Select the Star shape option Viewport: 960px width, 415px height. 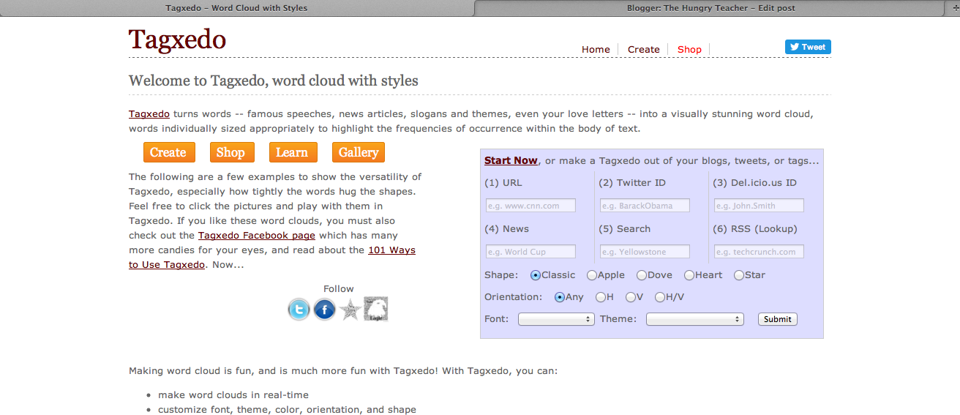739,275
